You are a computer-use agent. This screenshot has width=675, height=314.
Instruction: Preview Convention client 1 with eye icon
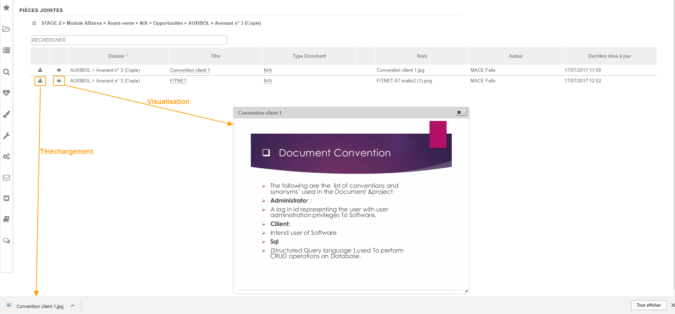[59, 70]
